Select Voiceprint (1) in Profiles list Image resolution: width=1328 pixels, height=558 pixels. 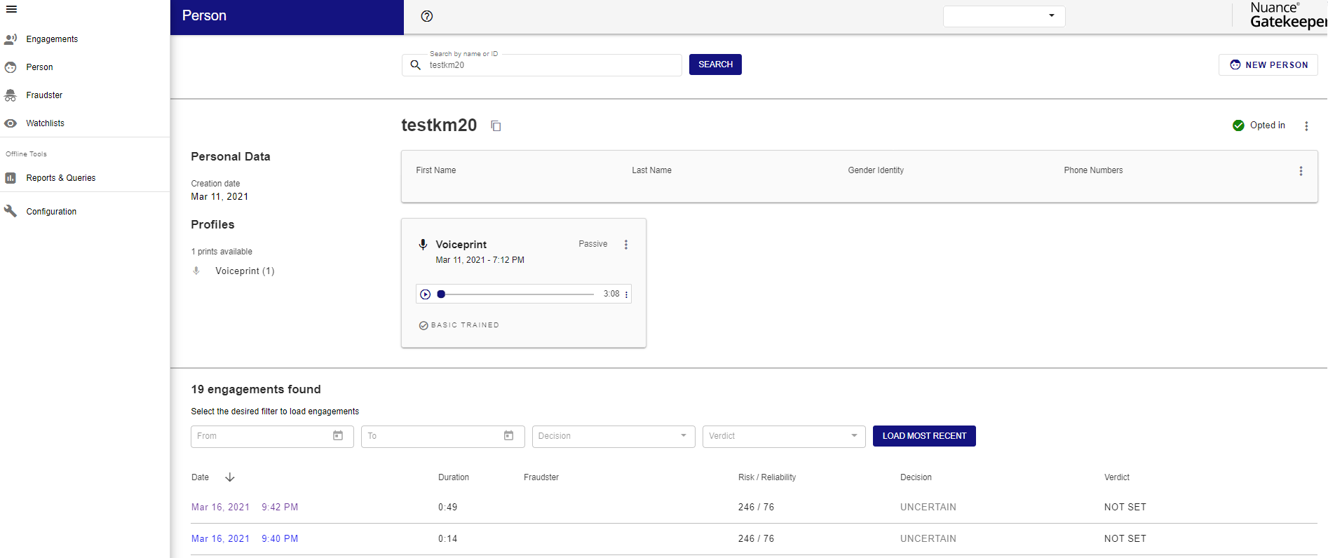click(x=245, y=271)
